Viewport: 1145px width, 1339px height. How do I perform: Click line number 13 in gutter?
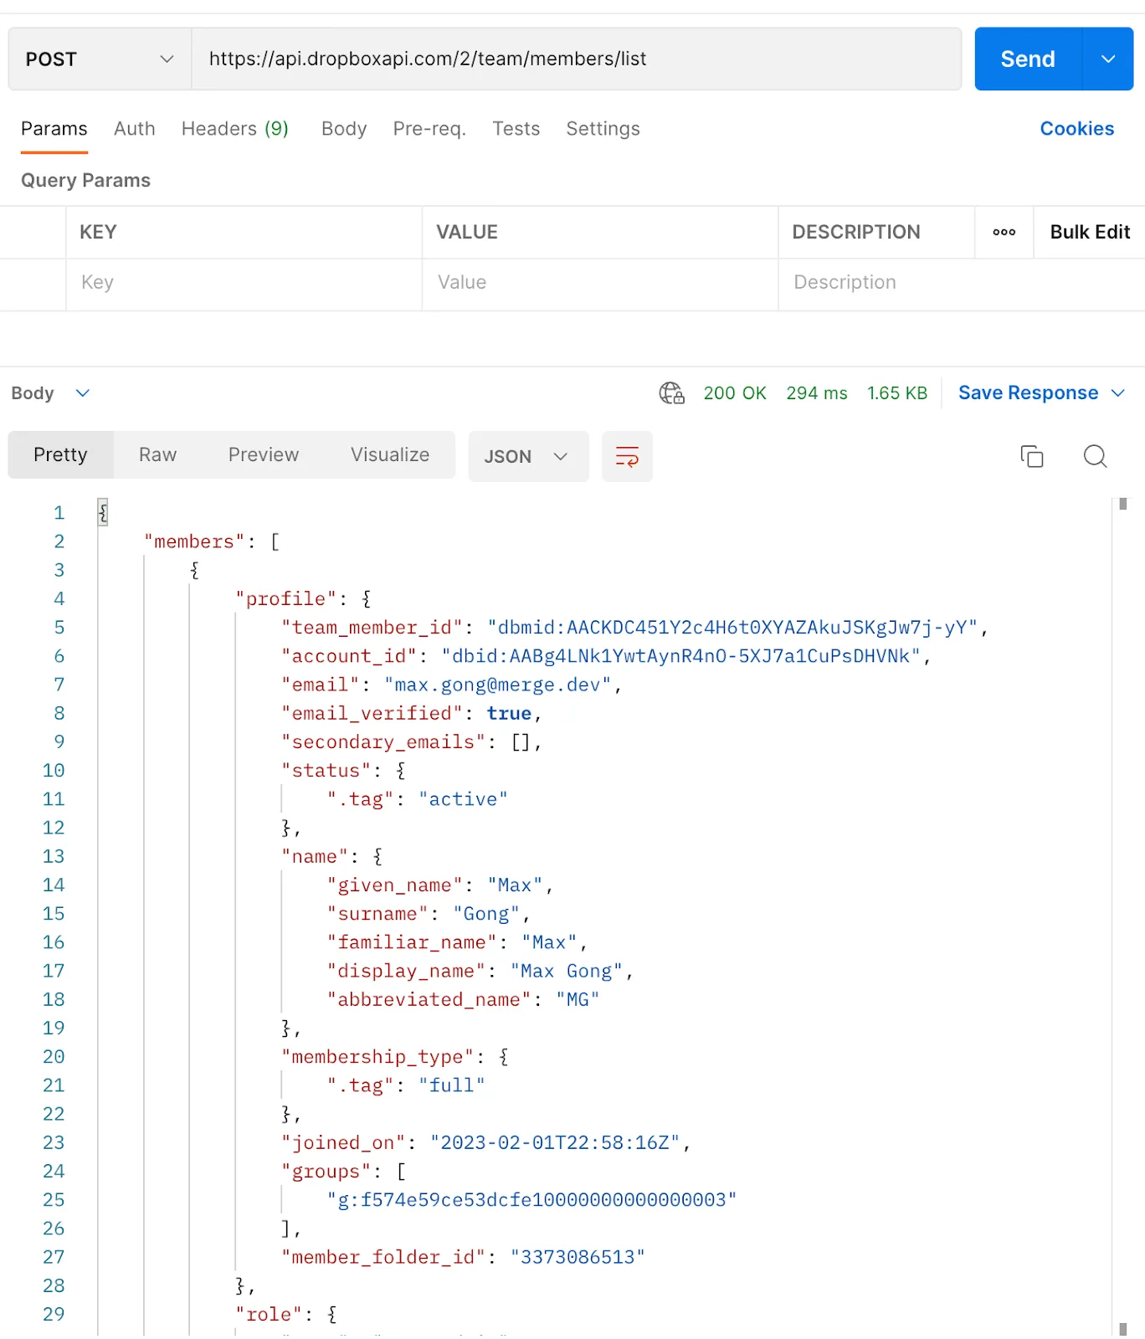click(x=54, y=856)
